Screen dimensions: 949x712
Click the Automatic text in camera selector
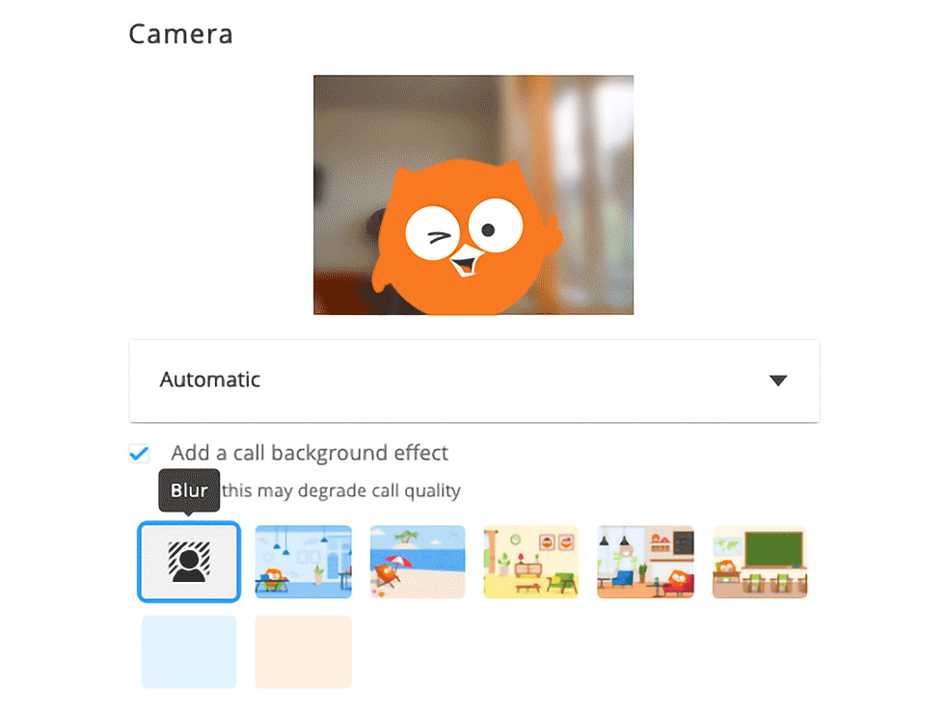(x=209, y=380)
